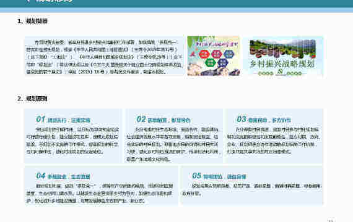
Task: Click the green hexagon icon in the first picture
Action: coord(210,62)
